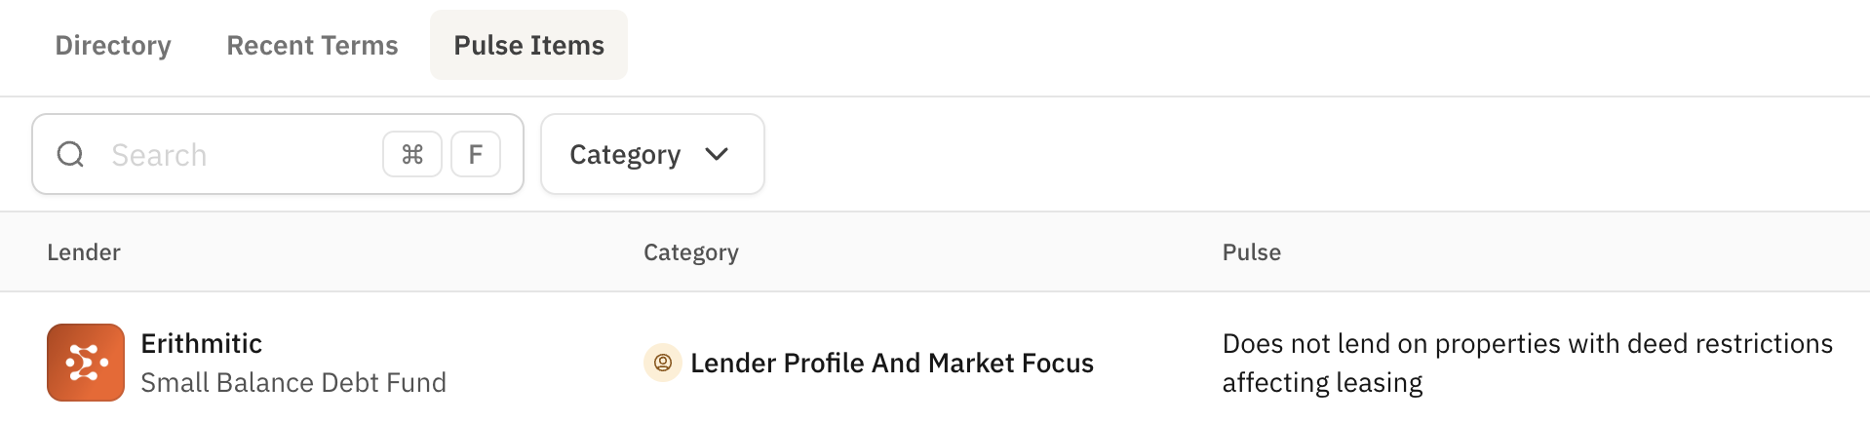The width and height of the screenshot is (1870, 423).
Task: Click the Erithmitic orange logo icon
Action: (86, 363)
